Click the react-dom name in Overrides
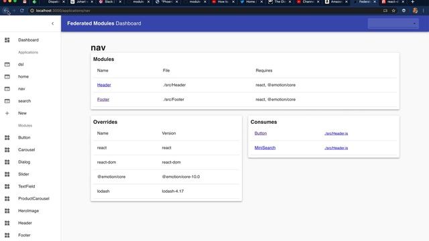Viewport: 429px width, 241px height. coord(107,162)
